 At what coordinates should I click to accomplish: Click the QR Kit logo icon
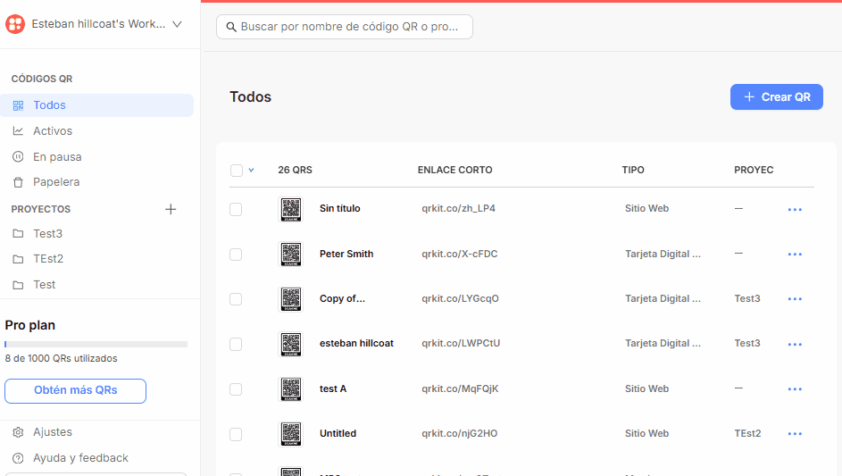(x=15, y=24)
